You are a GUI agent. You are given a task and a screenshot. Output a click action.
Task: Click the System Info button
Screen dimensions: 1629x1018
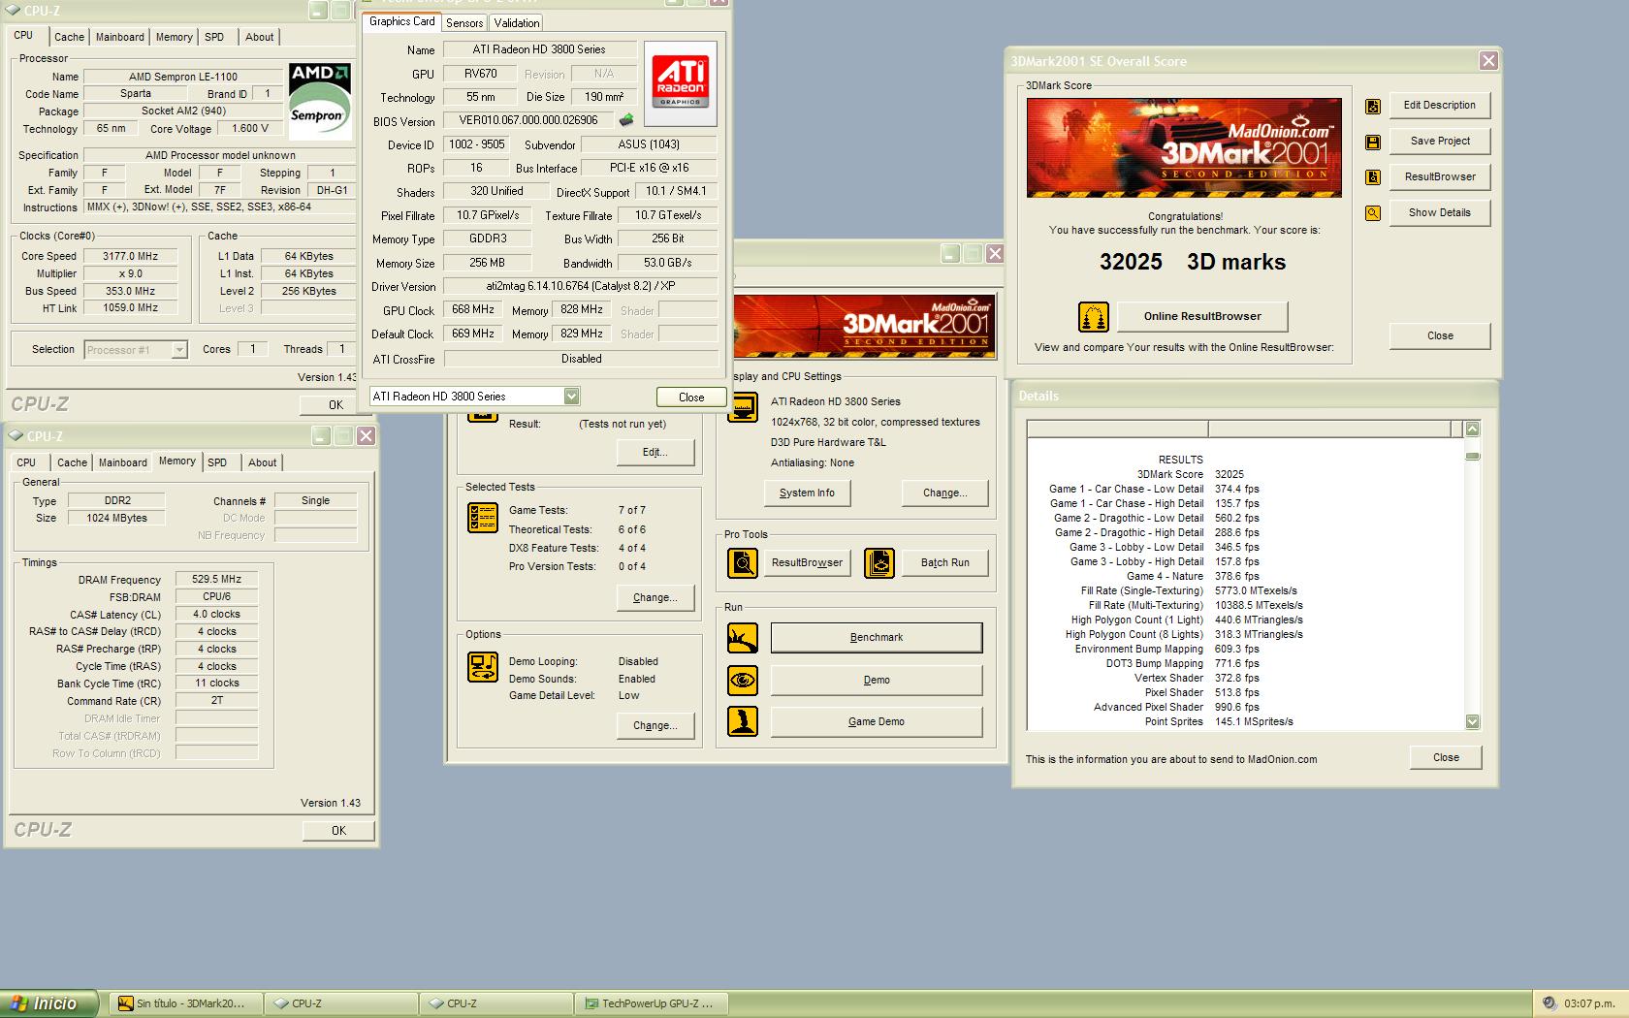pyautogui.click(x=807, y=493)
